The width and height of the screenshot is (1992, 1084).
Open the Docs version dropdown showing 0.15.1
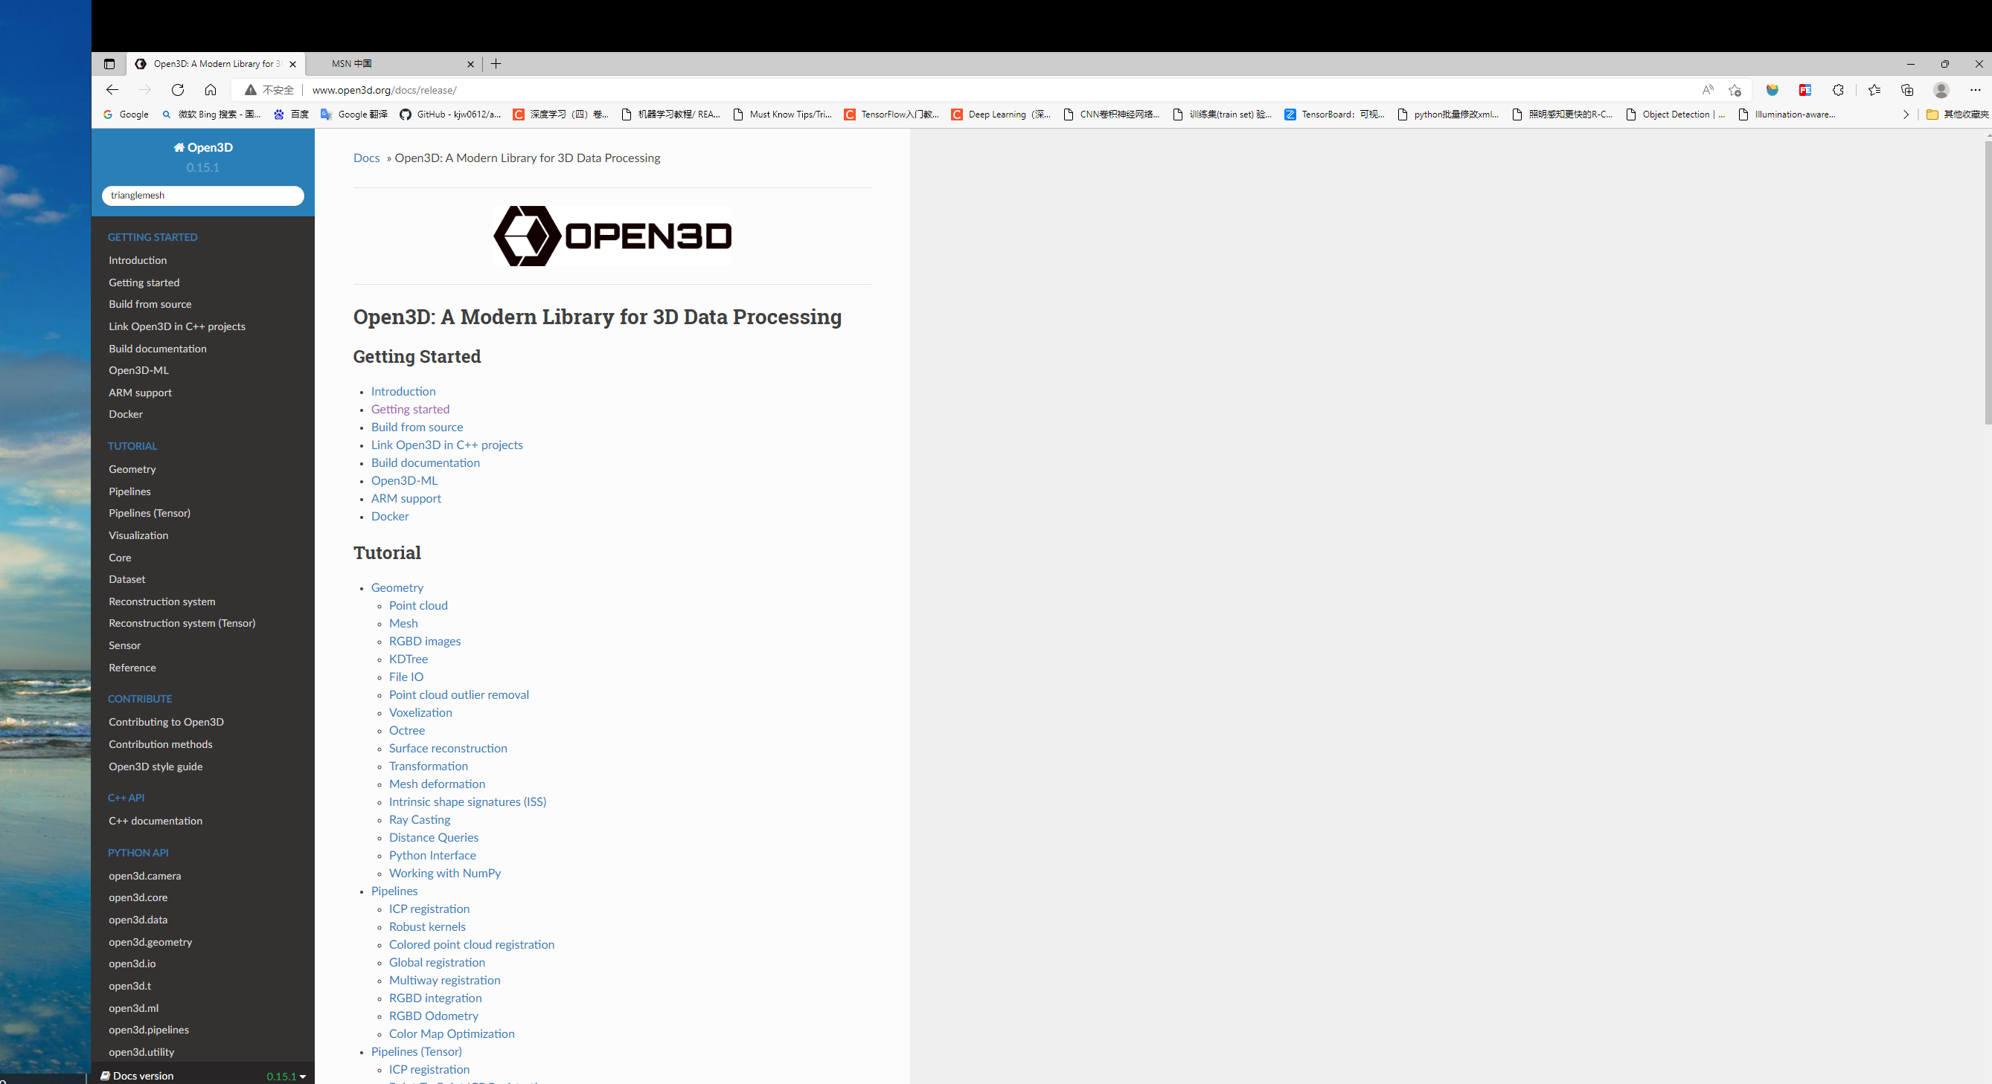coord(284,1076)
